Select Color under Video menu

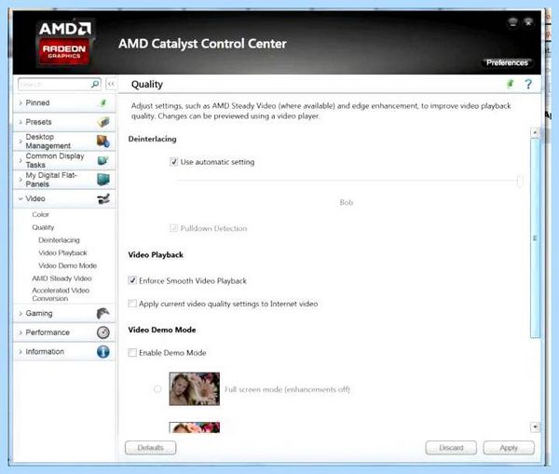(x=40, y=214)
